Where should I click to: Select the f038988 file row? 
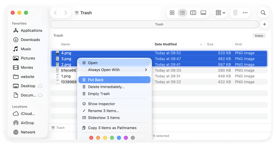pos(159,82)
